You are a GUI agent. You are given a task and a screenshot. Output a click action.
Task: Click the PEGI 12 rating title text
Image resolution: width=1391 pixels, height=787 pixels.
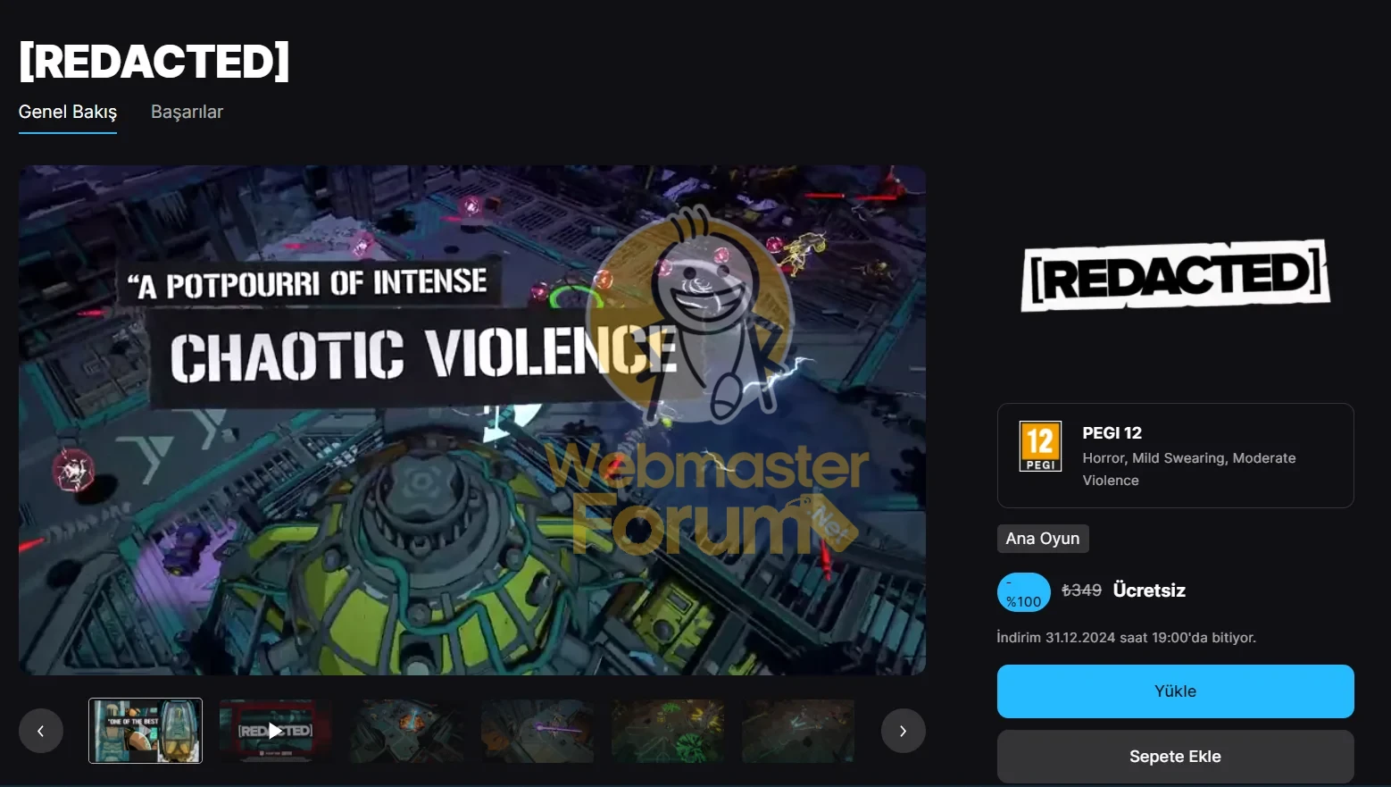pos(1112,433)
